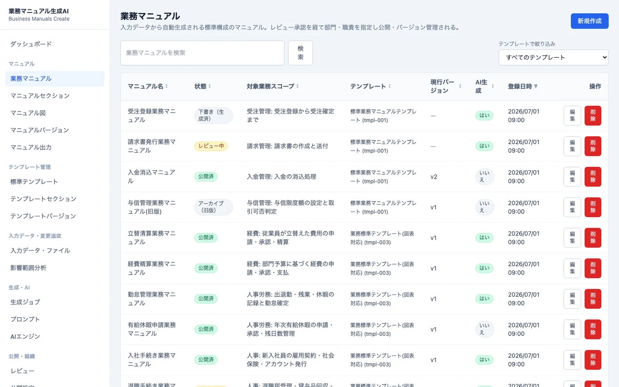This screenshot has width=619, height=387.
Task: Sort by マニュアル名 column header
Action: pos(148,86)
